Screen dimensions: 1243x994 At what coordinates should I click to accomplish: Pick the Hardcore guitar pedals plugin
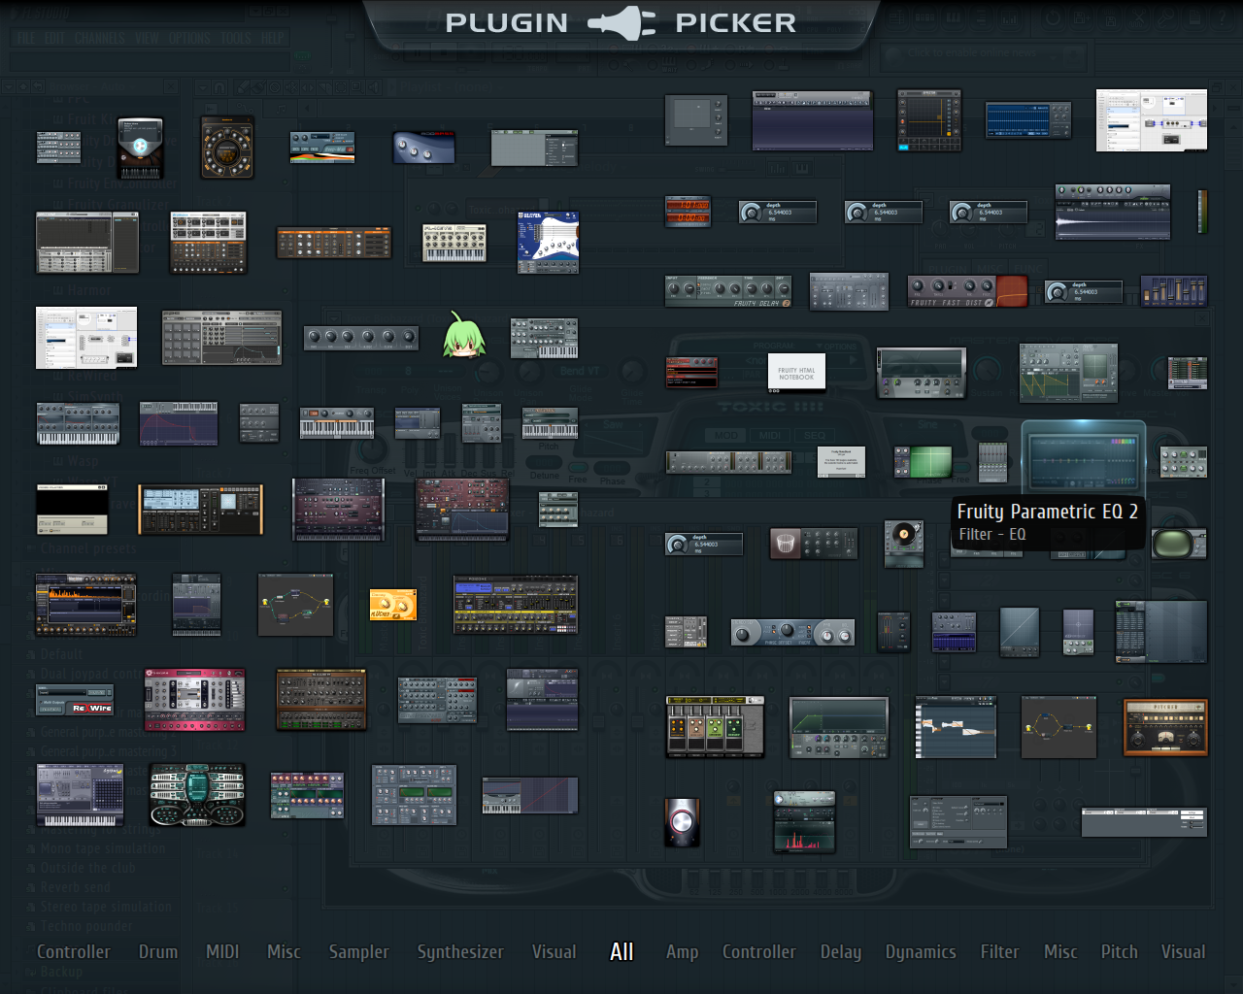(715, 726)
